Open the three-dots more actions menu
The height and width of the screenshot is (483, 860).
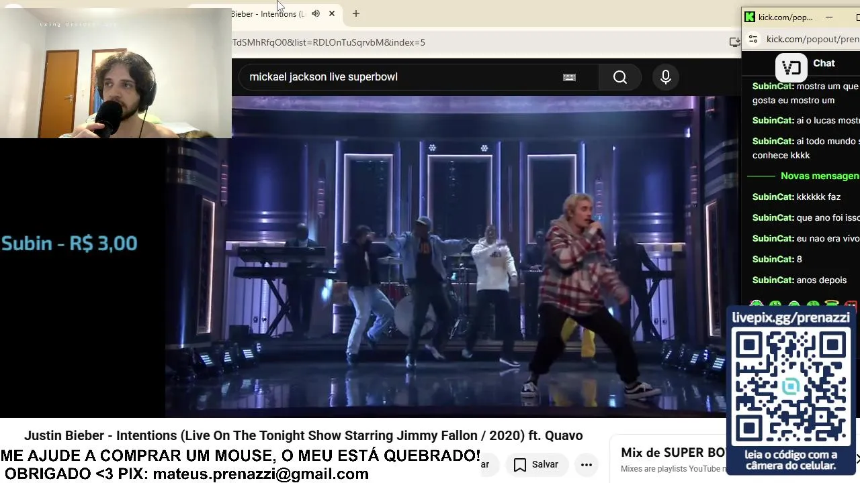587,464
